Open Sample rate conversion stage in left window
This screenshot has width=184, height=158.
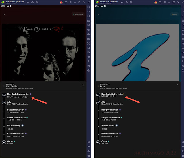pos(17,119)
